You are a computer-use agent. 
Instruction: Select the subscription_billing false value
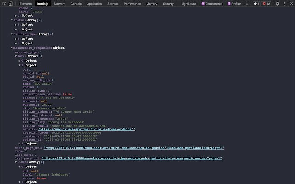67,94
